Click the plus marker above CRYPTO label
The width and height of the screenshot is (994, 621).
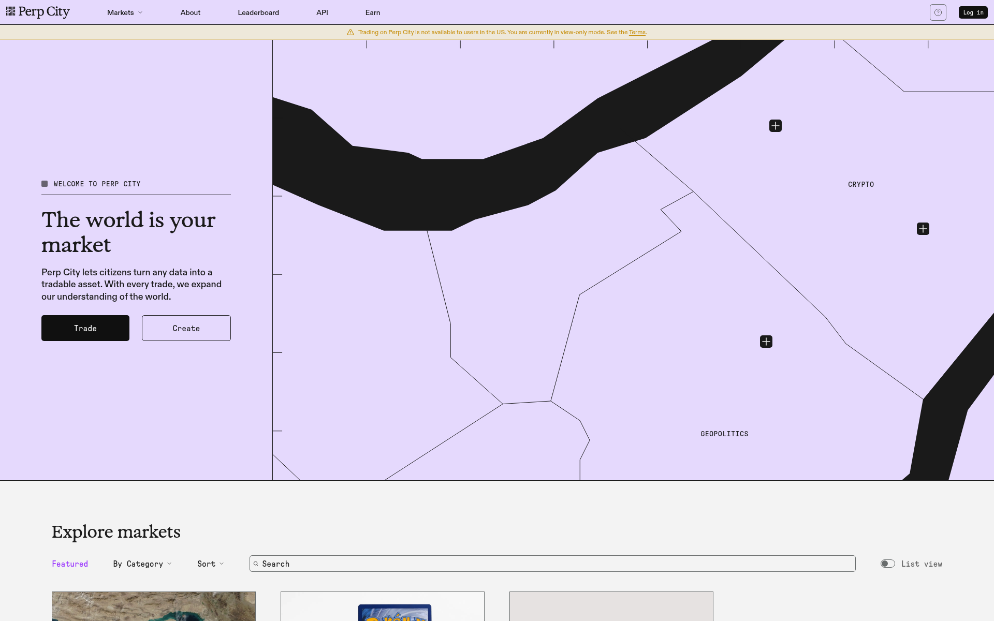[x=776, y=126]
